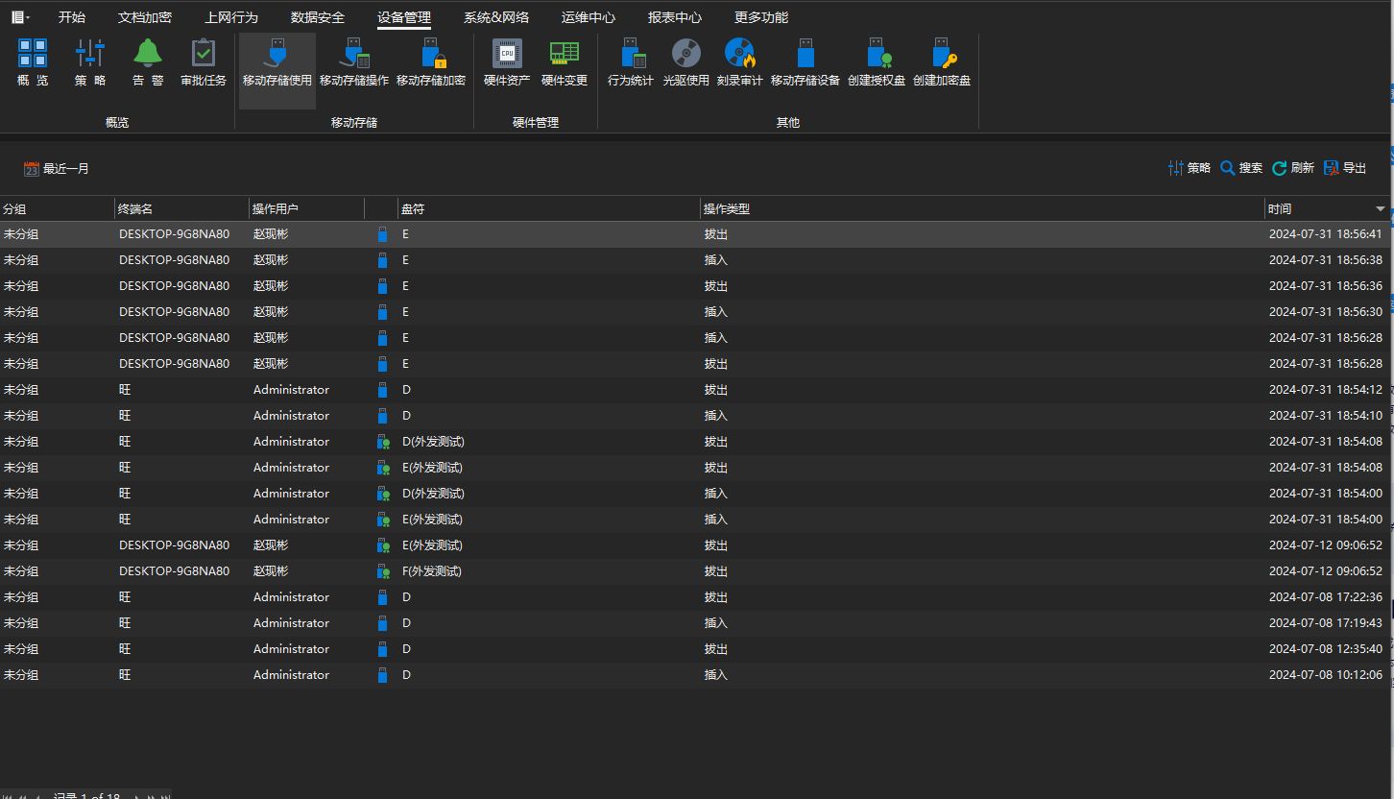1394x799 pixels.
Task: Open the 概览 overview icon
Action: [x=33, y=63]
